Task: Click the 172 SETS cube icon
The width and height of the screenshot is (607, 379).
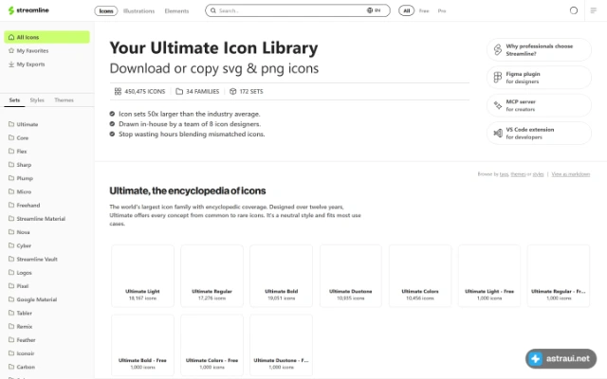Action: (232, 92)
